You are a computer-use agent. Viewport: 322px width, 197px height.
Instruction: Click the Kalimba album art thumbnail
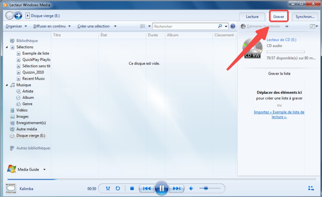(11, 189)
